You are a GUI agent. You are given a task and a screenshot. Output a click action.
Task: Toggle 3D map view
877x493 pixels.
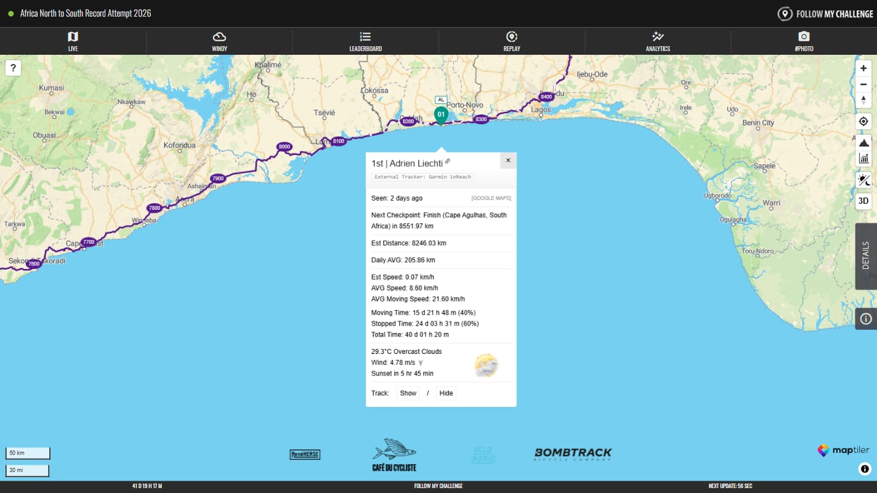[863, 201]
